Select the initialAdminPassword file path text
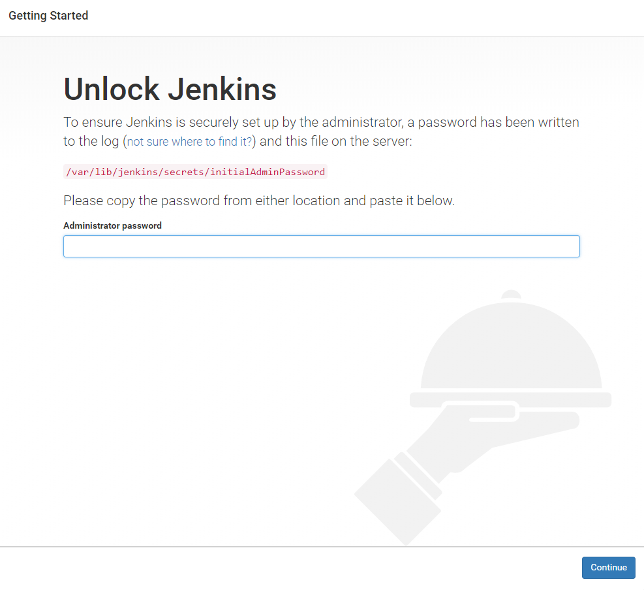The height and width of the screenshot is (590, 644). click(x=196, y=172)
